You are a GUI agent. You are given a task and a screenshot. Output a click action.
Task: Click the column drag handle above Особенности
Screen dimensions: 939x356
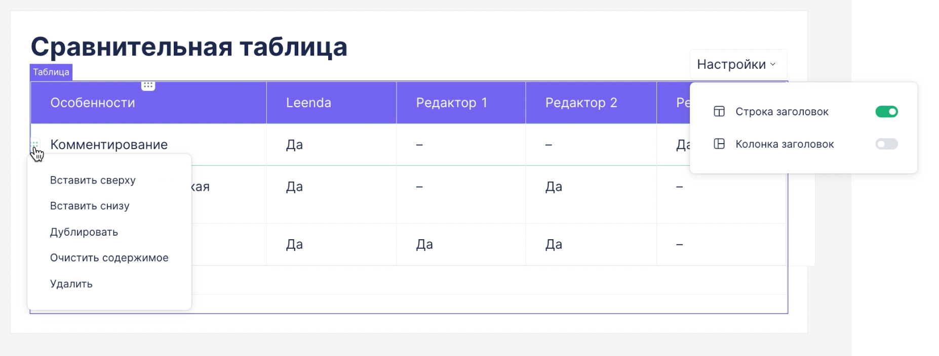pyautogui.click(x=148, y=85)
